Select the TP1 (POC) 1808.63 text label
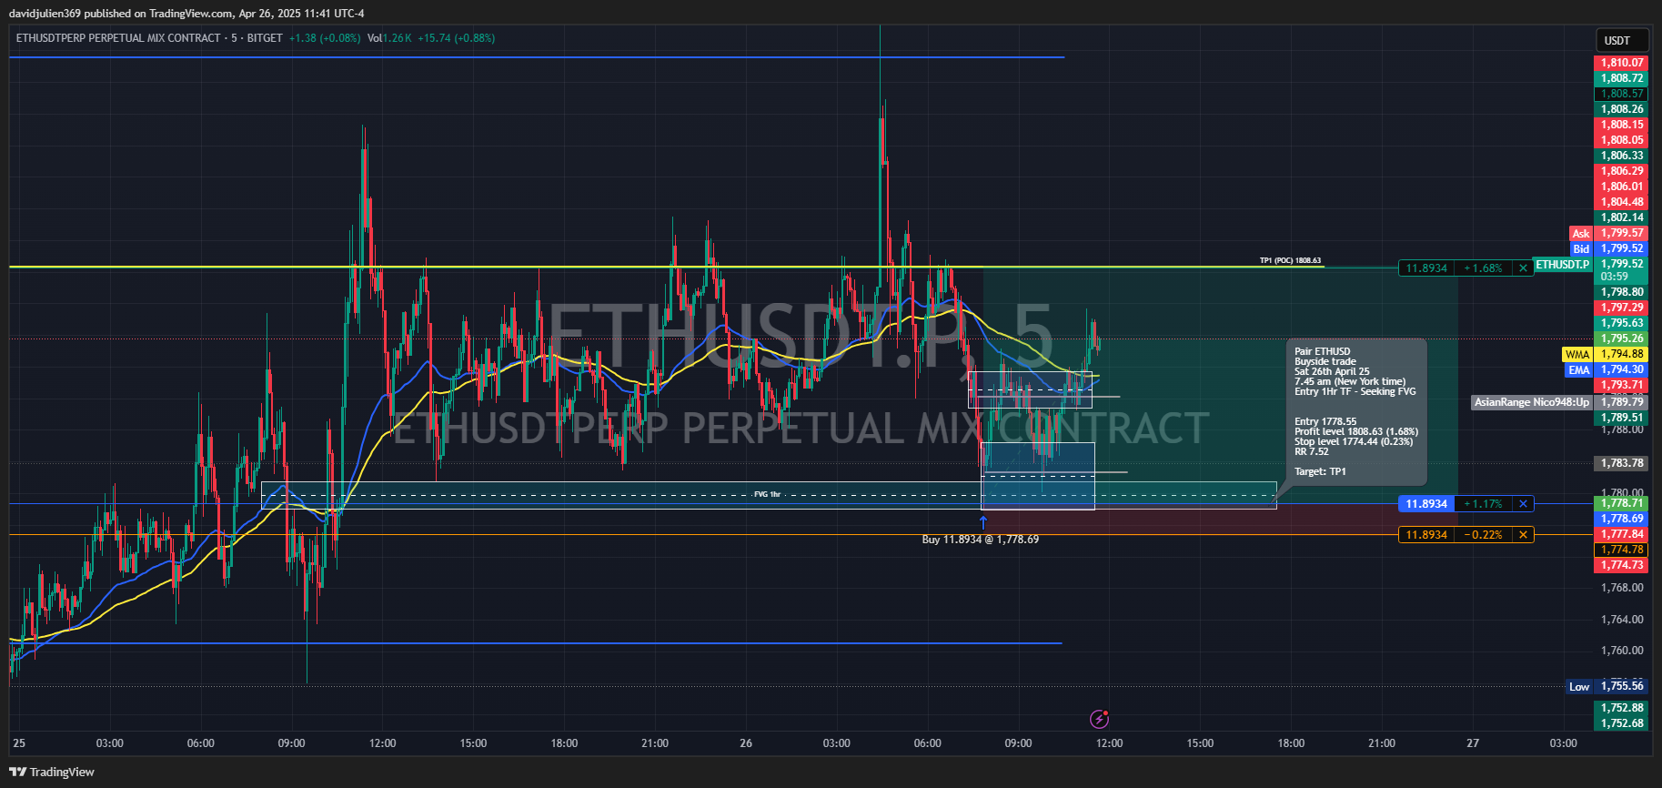 point(1290,260)
